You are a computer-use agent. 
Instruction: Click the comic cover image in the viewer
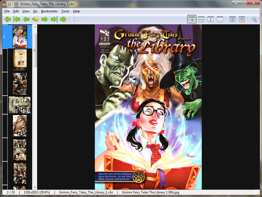pos(148,107)
